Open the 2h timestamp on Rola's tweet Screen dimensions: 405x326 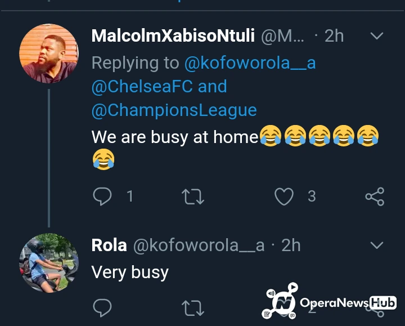[x=291, y=245]
